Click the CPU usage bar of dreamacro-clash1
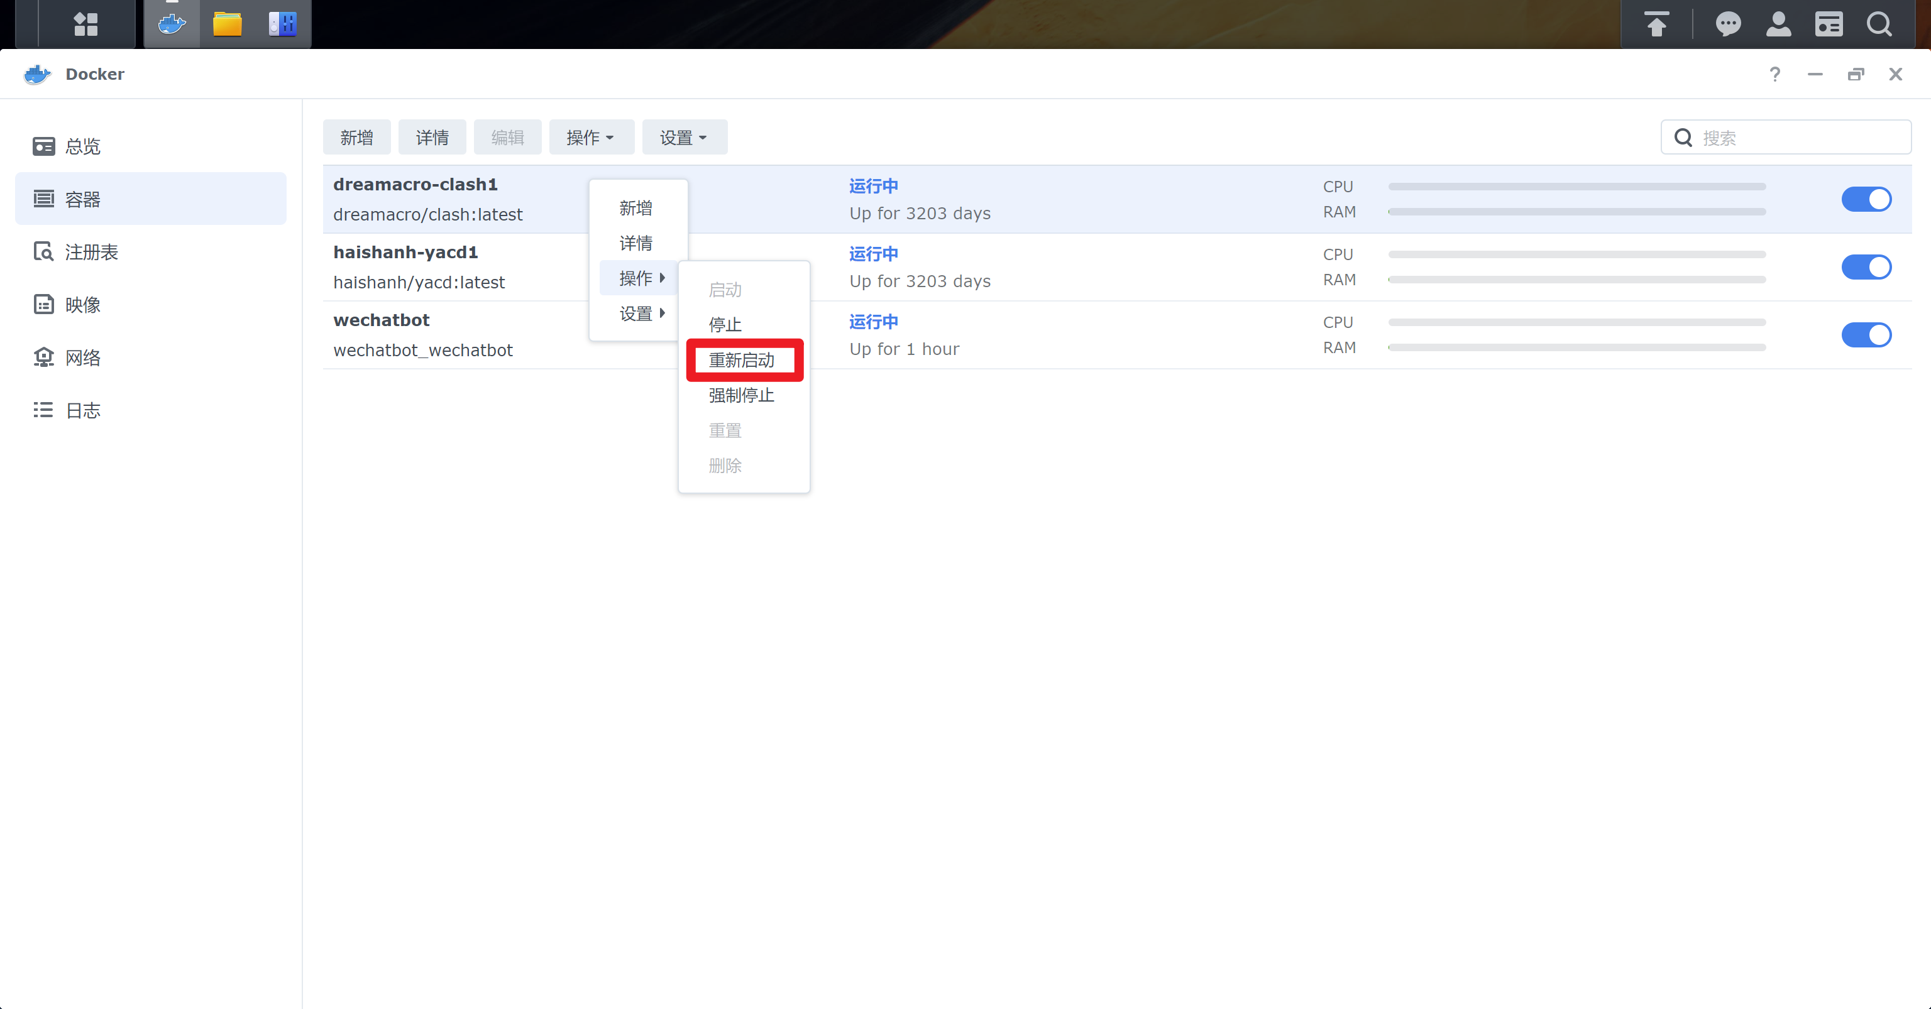The height and width of the screenshot is (1009, 1931). tap(1577, 187)
